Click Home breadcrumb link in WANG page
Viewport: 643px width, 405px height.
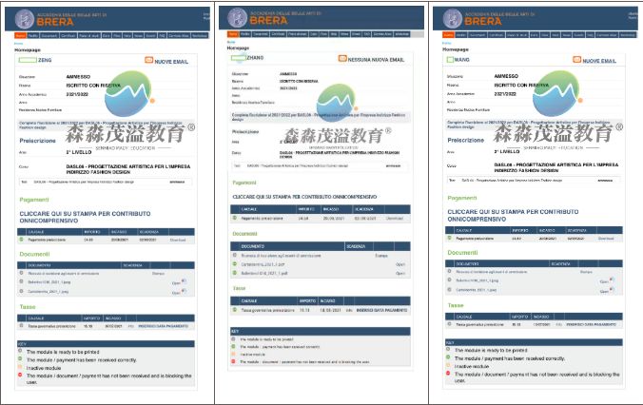tap(446, 43)
